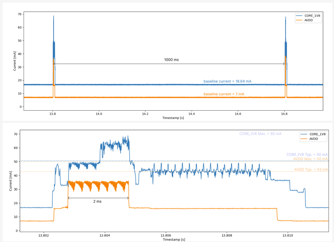Click the 70 y-axis tick in lower chart
The height and width of the screenshot is (242, 334).
coord(16,134)
